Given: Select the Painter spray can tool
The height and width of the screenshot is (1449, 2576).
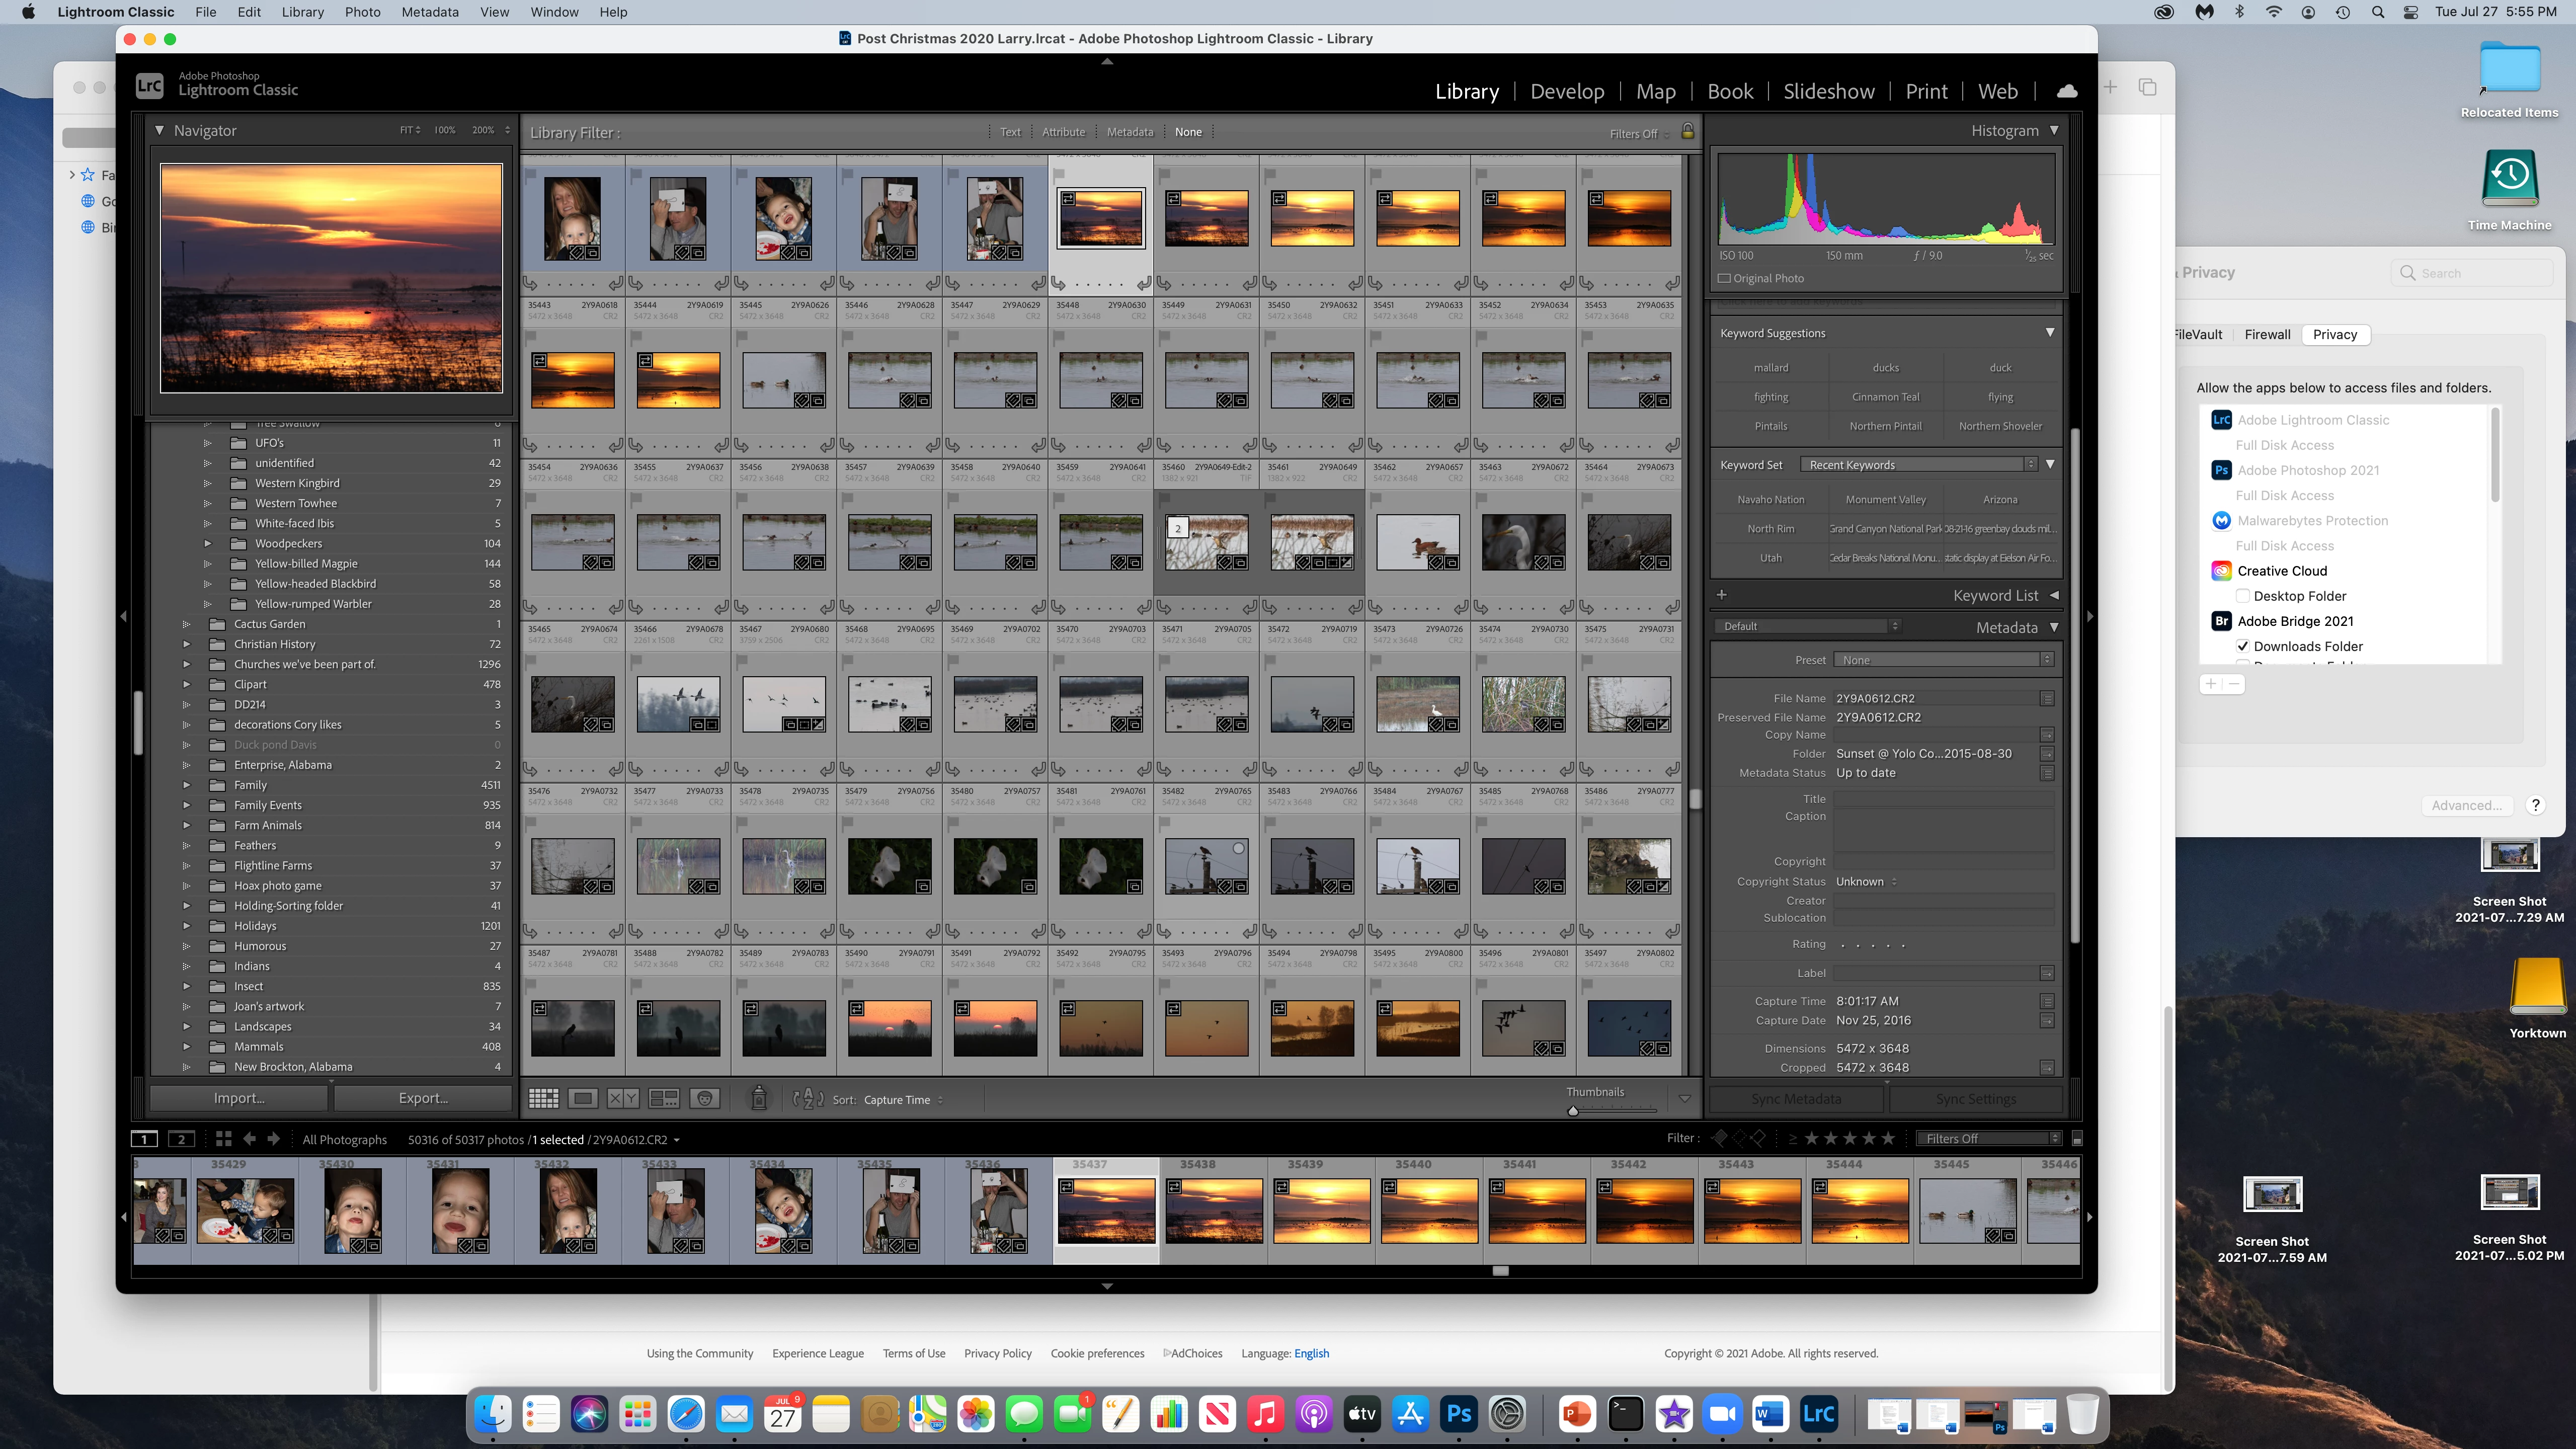Looking at the screenshot, I should point(759,1099).
